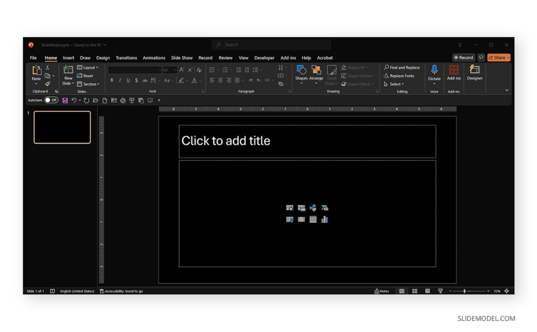This screenshot has height=332, width=537.
Task: Click the Cut scissors icon
Action: (x=48, y=68)
